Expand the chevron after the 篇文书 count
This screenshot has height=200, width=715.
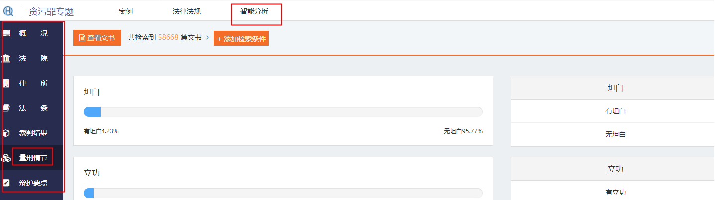click(x=207, y=37)
